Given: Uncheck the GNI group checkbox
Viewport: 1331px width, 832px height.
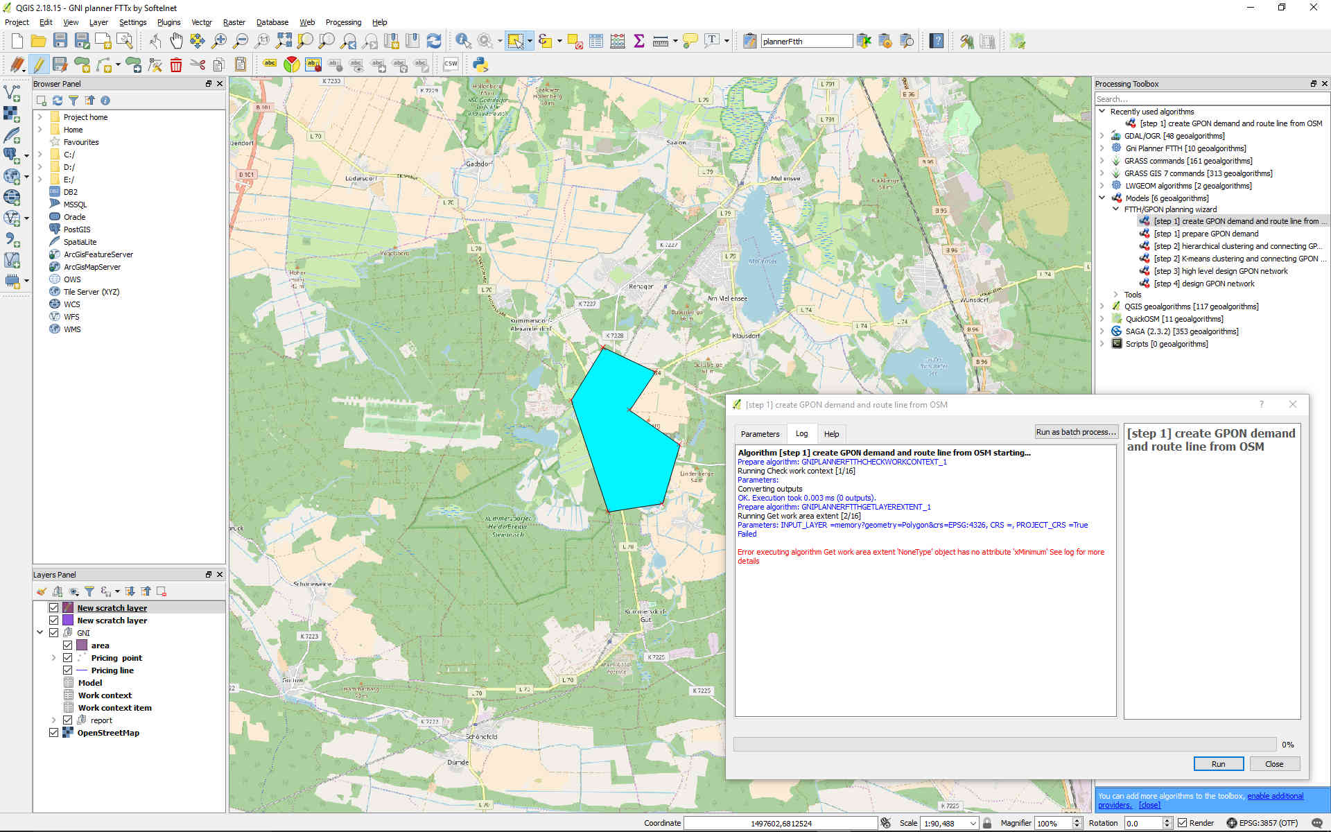Looking at the screenshot, I should tap(53, 633).
